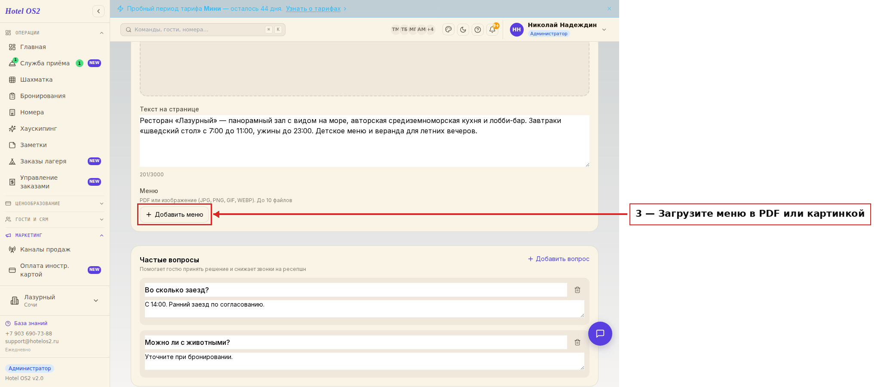Click the Добавить вопрос link
The height and width of the screenshot is (387, 881).
559,259
